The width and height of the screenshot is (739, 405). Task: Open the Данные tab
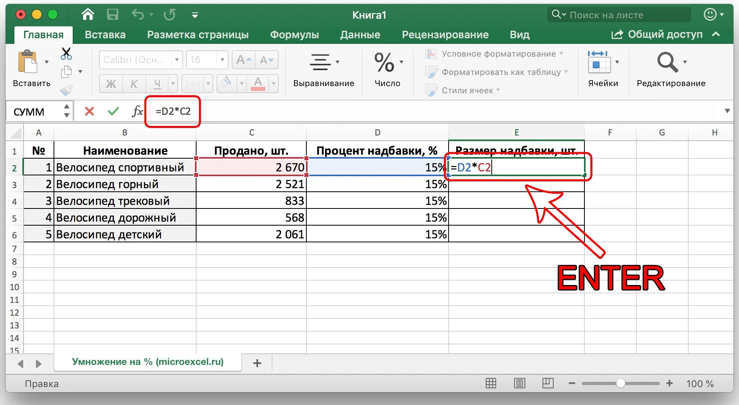point(360,35)
